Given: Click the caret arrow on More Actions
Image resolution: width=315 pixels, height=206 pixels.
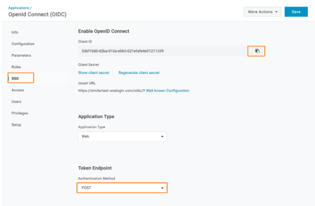Looking at the screenshot, I should click(x=276, y=12).
